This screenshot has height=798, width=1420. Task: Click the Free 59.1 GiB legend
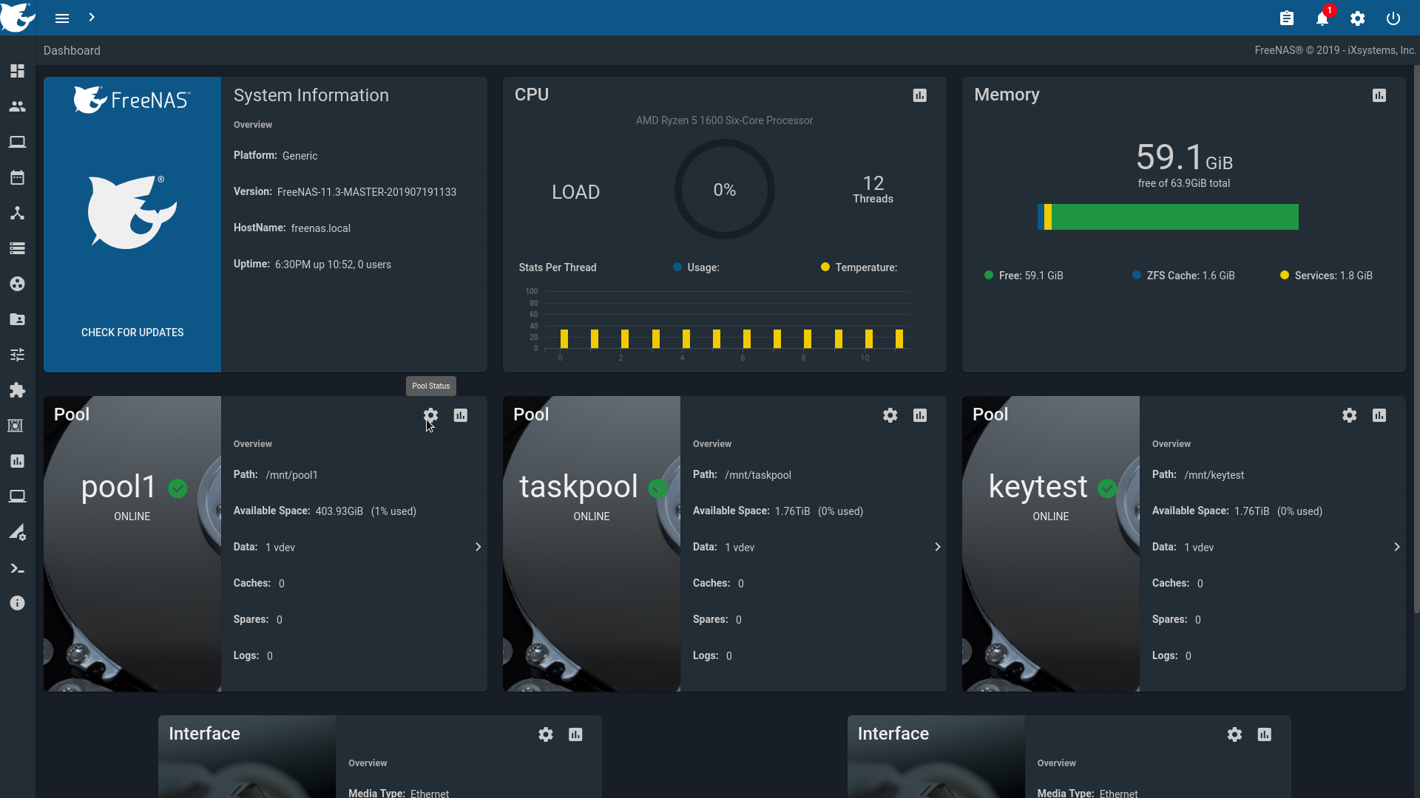pos(1024,276)
